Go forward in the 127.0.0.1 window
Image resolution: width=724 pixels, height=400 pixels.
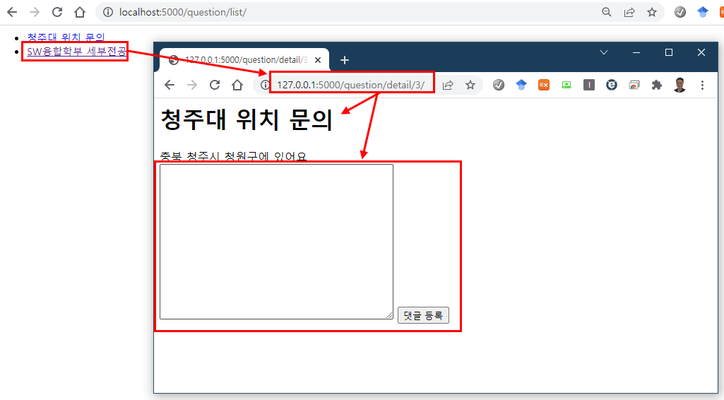point(192,85)
